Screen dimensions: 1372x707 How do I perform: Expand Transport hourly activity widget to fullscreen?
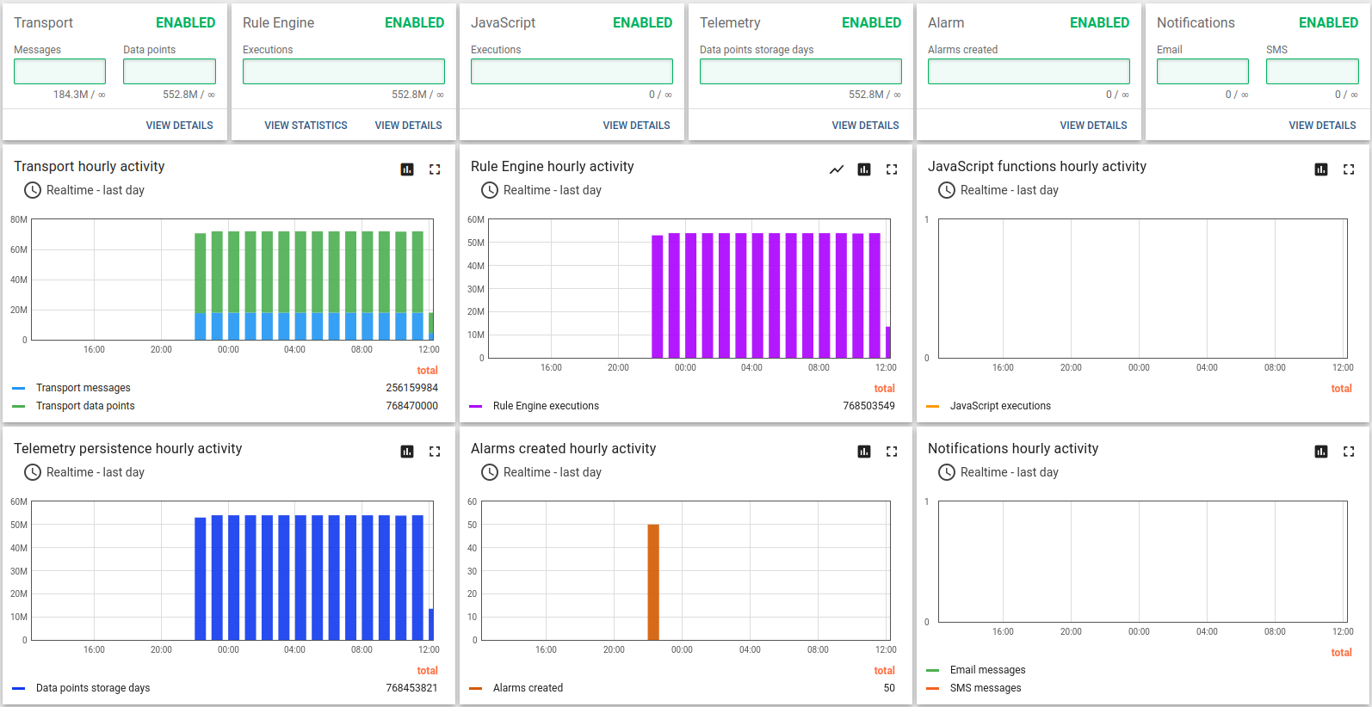[435, 169]
